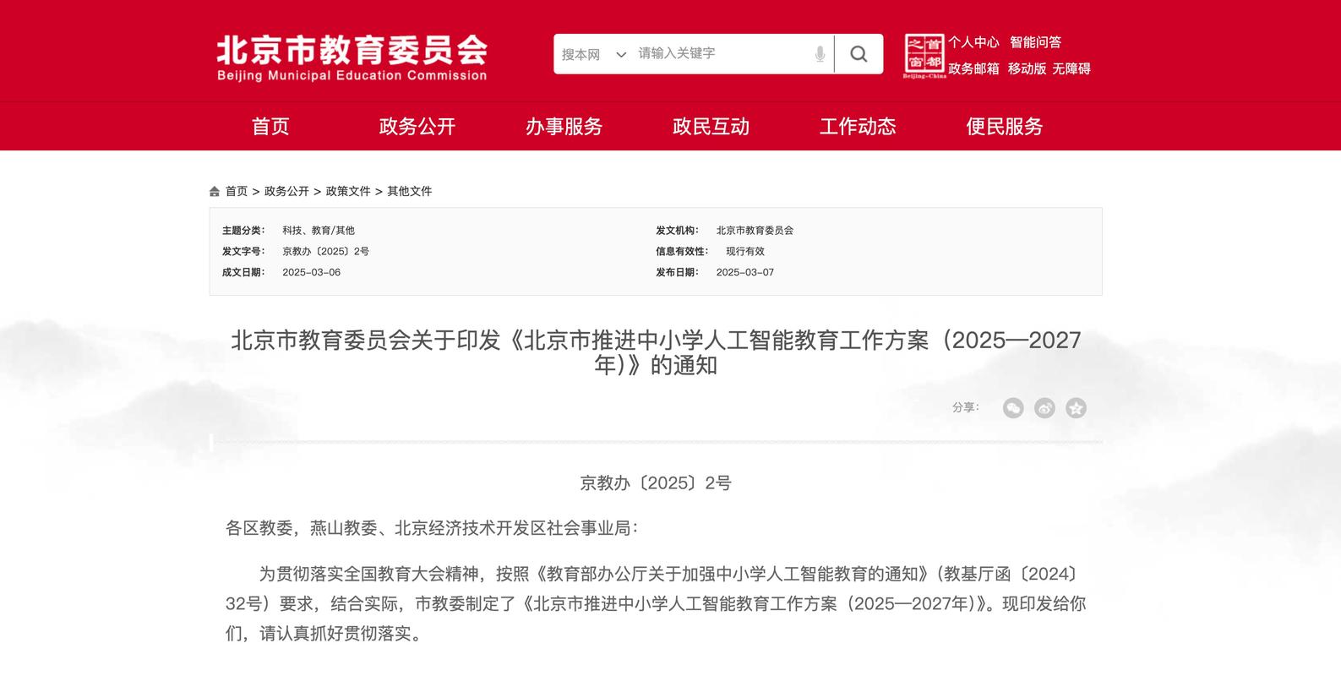The width and height of the screenshot is (1341, 676).
Task: Click the 成文日期 value 2025-03-06
Action: tap(312, 273)
